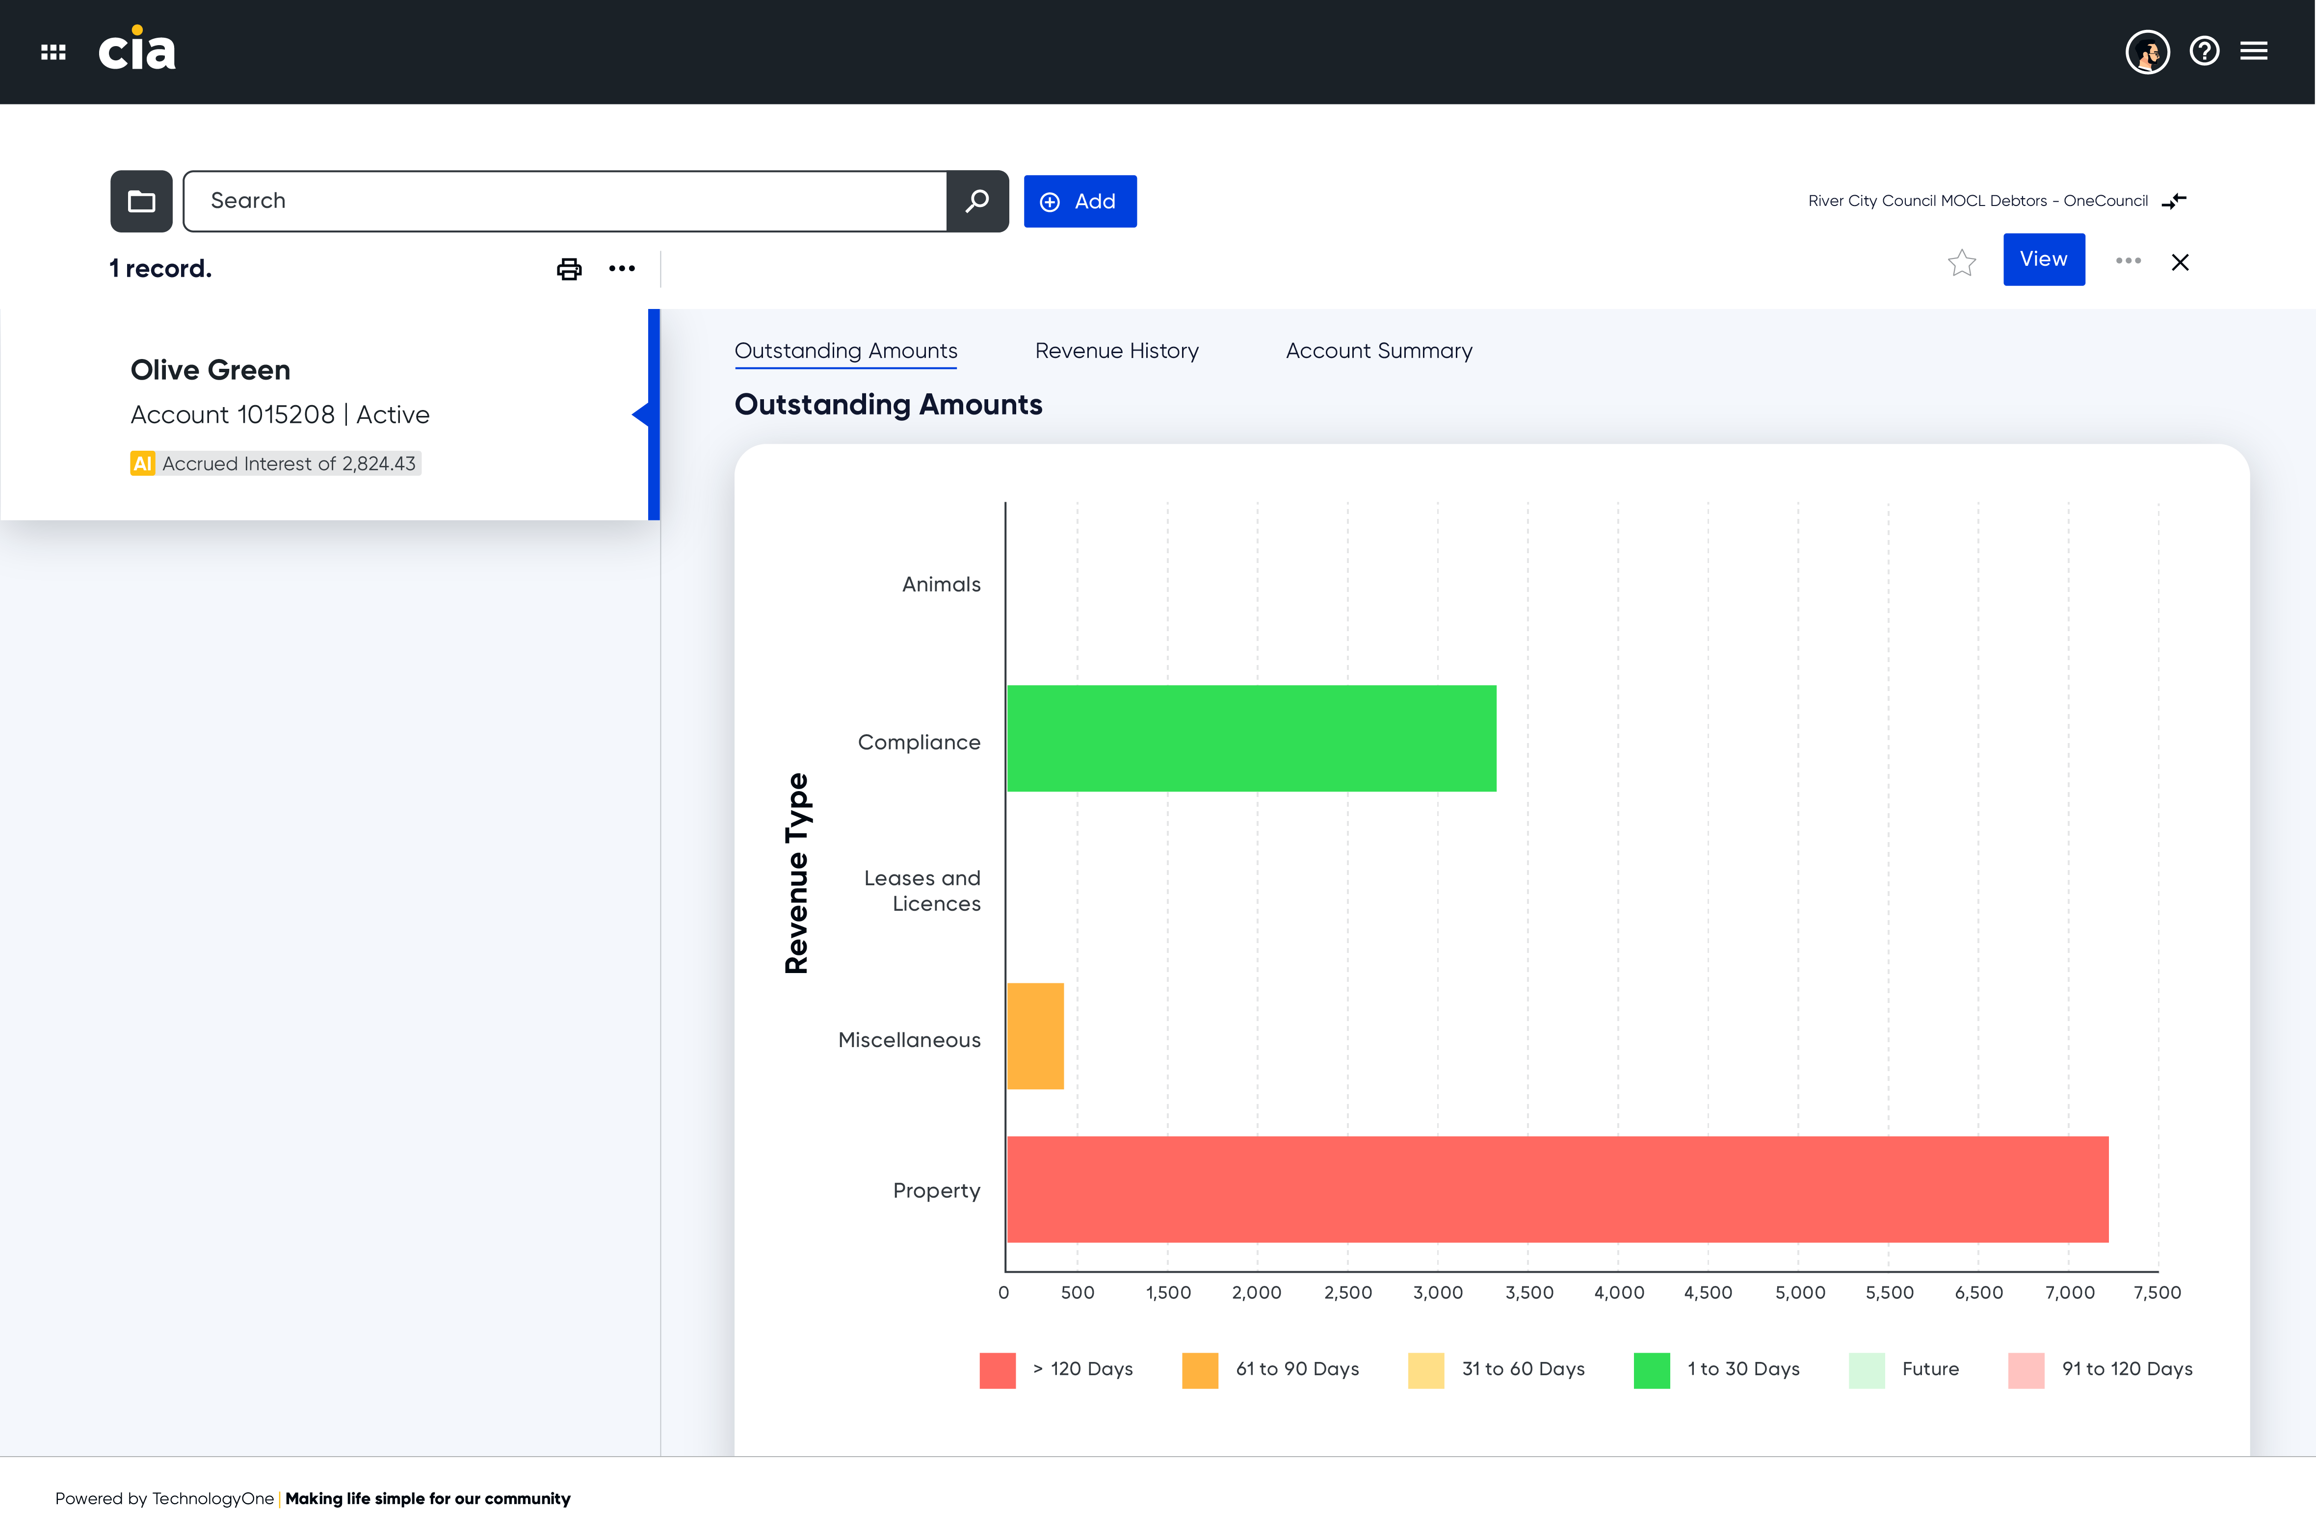Open the app grid launcher icon

tap(53, 52)
